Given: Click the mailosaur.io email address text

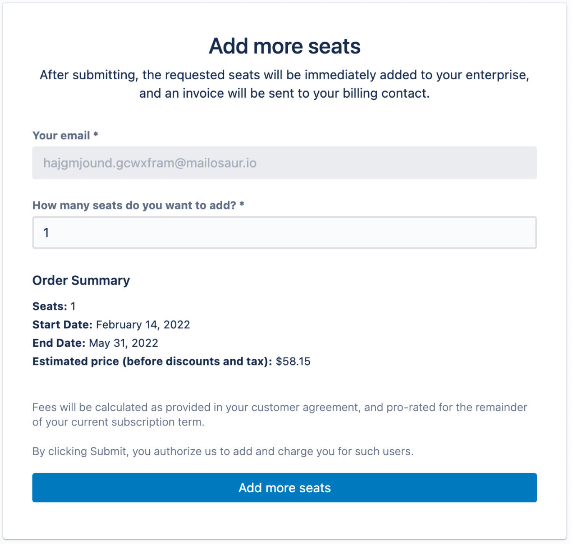Looking at the screenshot, I should click(150, 163).
